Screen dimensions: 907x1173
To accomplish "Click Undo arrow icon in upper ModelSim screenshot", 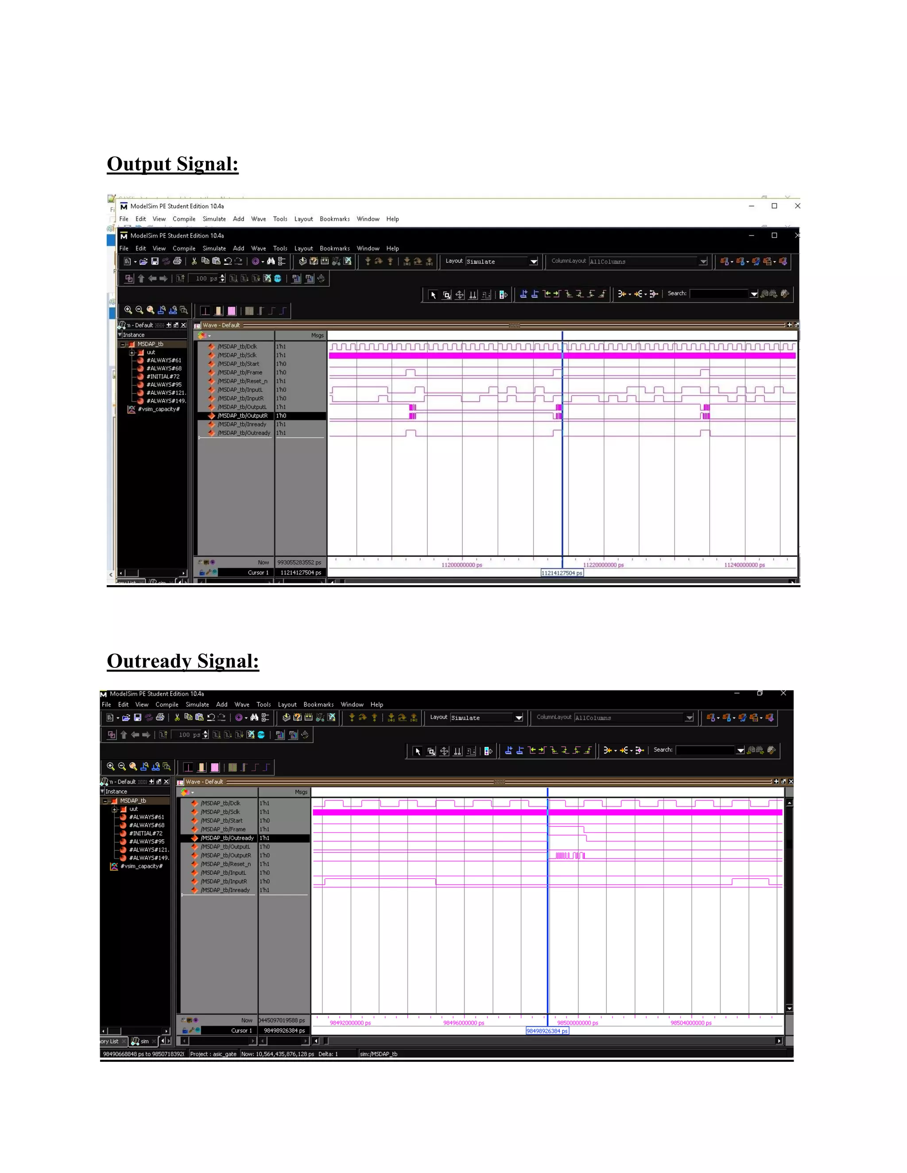I will (x=228, y=262).
